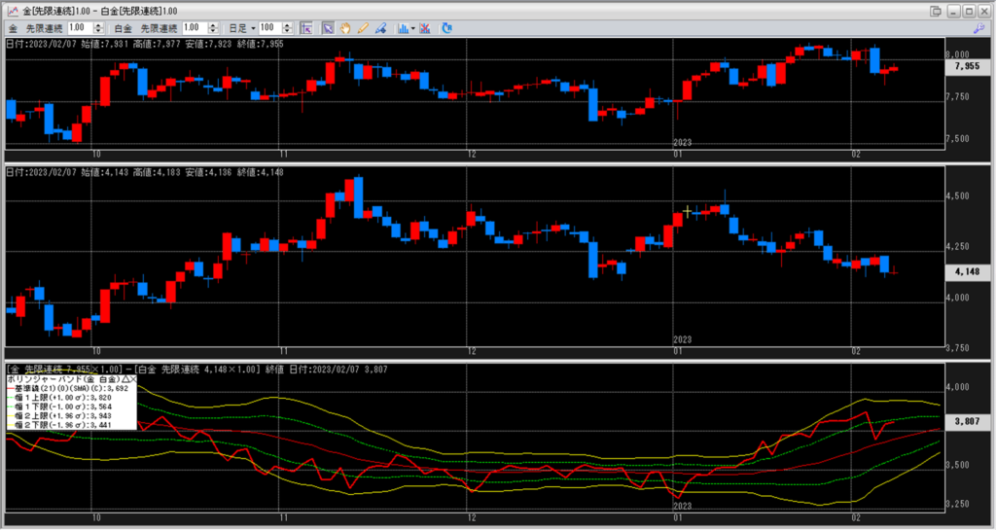Viewport: 996px width, 530px height.
Task: Click the delete indicator chart icon
Action: click(x=425, y=28)
